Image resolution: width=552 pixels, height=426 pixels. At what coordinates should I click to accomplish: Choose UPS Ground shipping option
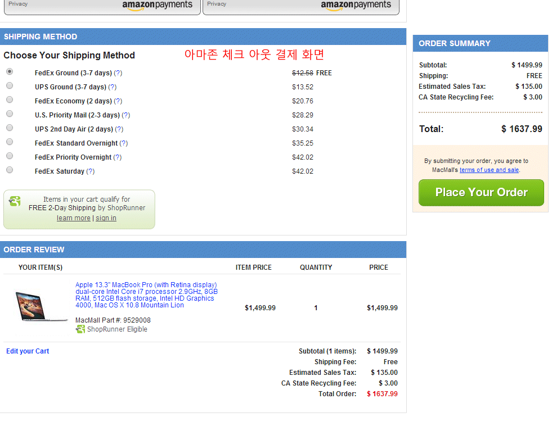(10, 86)
